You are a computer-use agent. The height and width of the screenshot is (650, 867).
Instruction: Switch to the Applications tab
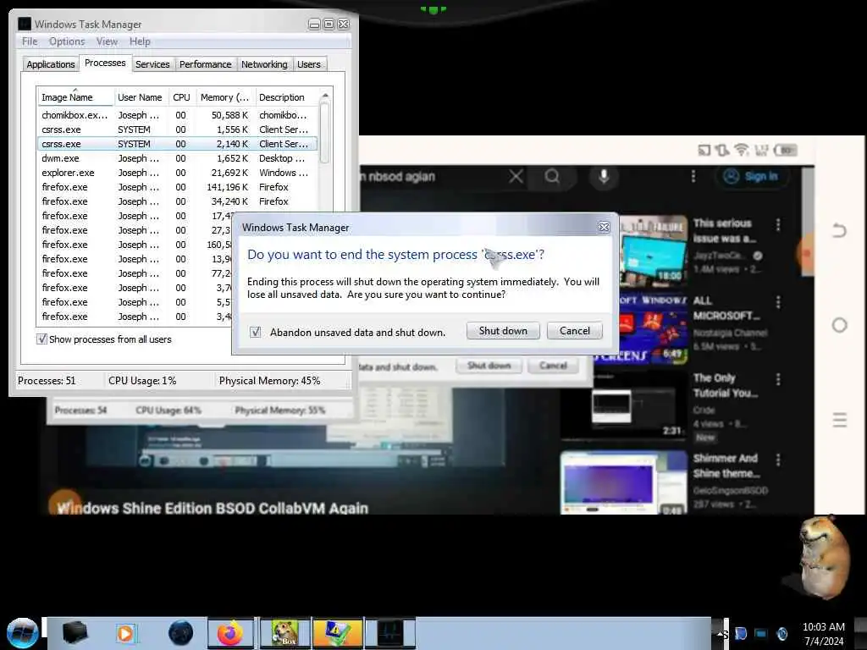50,64
